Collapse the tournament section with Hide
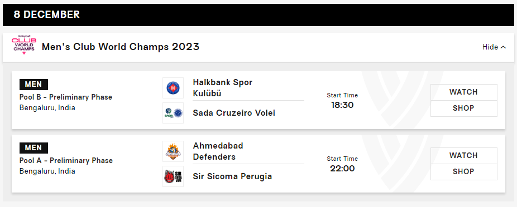Screen dimensions: 517x207 [494, 47]
